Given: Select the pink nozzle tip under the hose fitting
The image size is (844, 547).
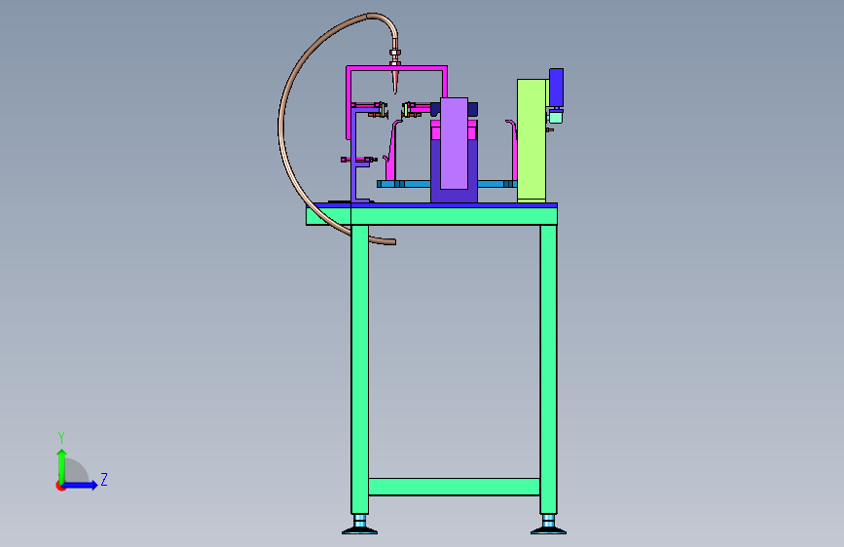Looking at the screenshot, I should pyautogui.click(x=395, y=80).
